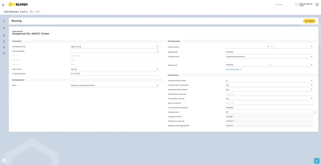Open the hamburger navigation menu
Image resolution: width=321 pixels, height=165 pixels.
click(3, 5)
